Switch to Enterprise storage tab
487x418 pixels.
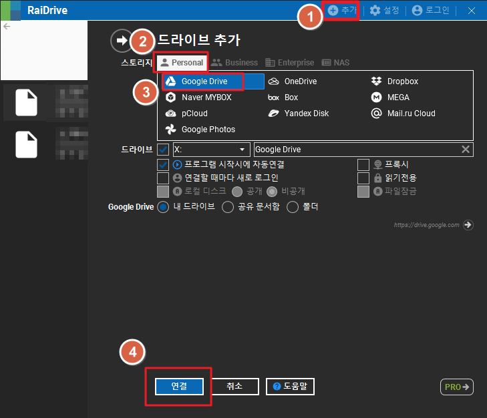290,63
